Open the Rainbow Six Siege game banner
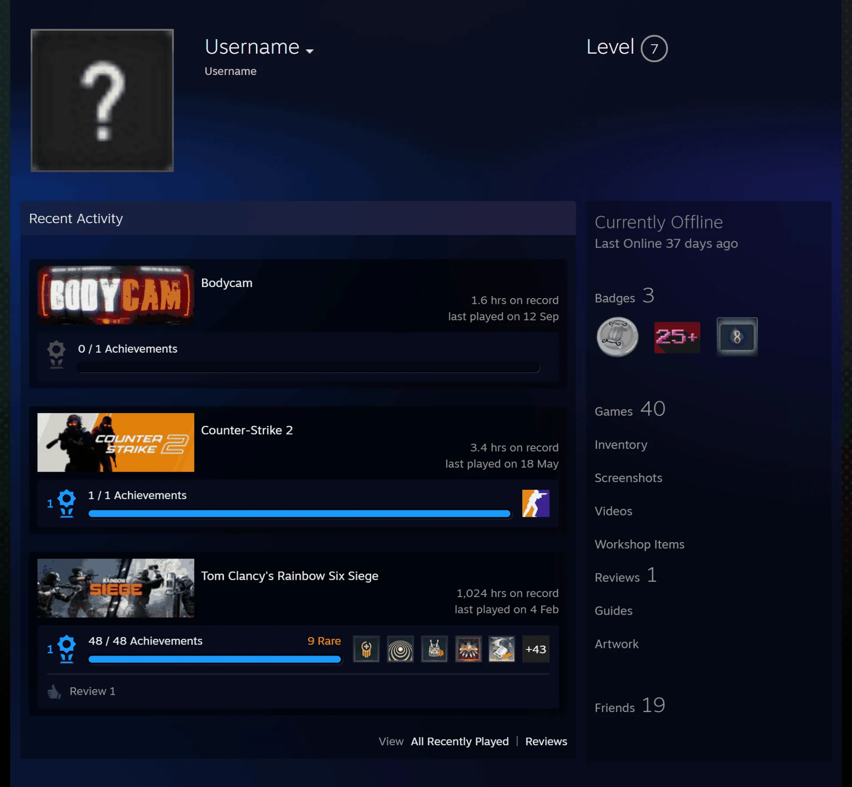This screenshot has height=787, width=852. click(116, 588)
